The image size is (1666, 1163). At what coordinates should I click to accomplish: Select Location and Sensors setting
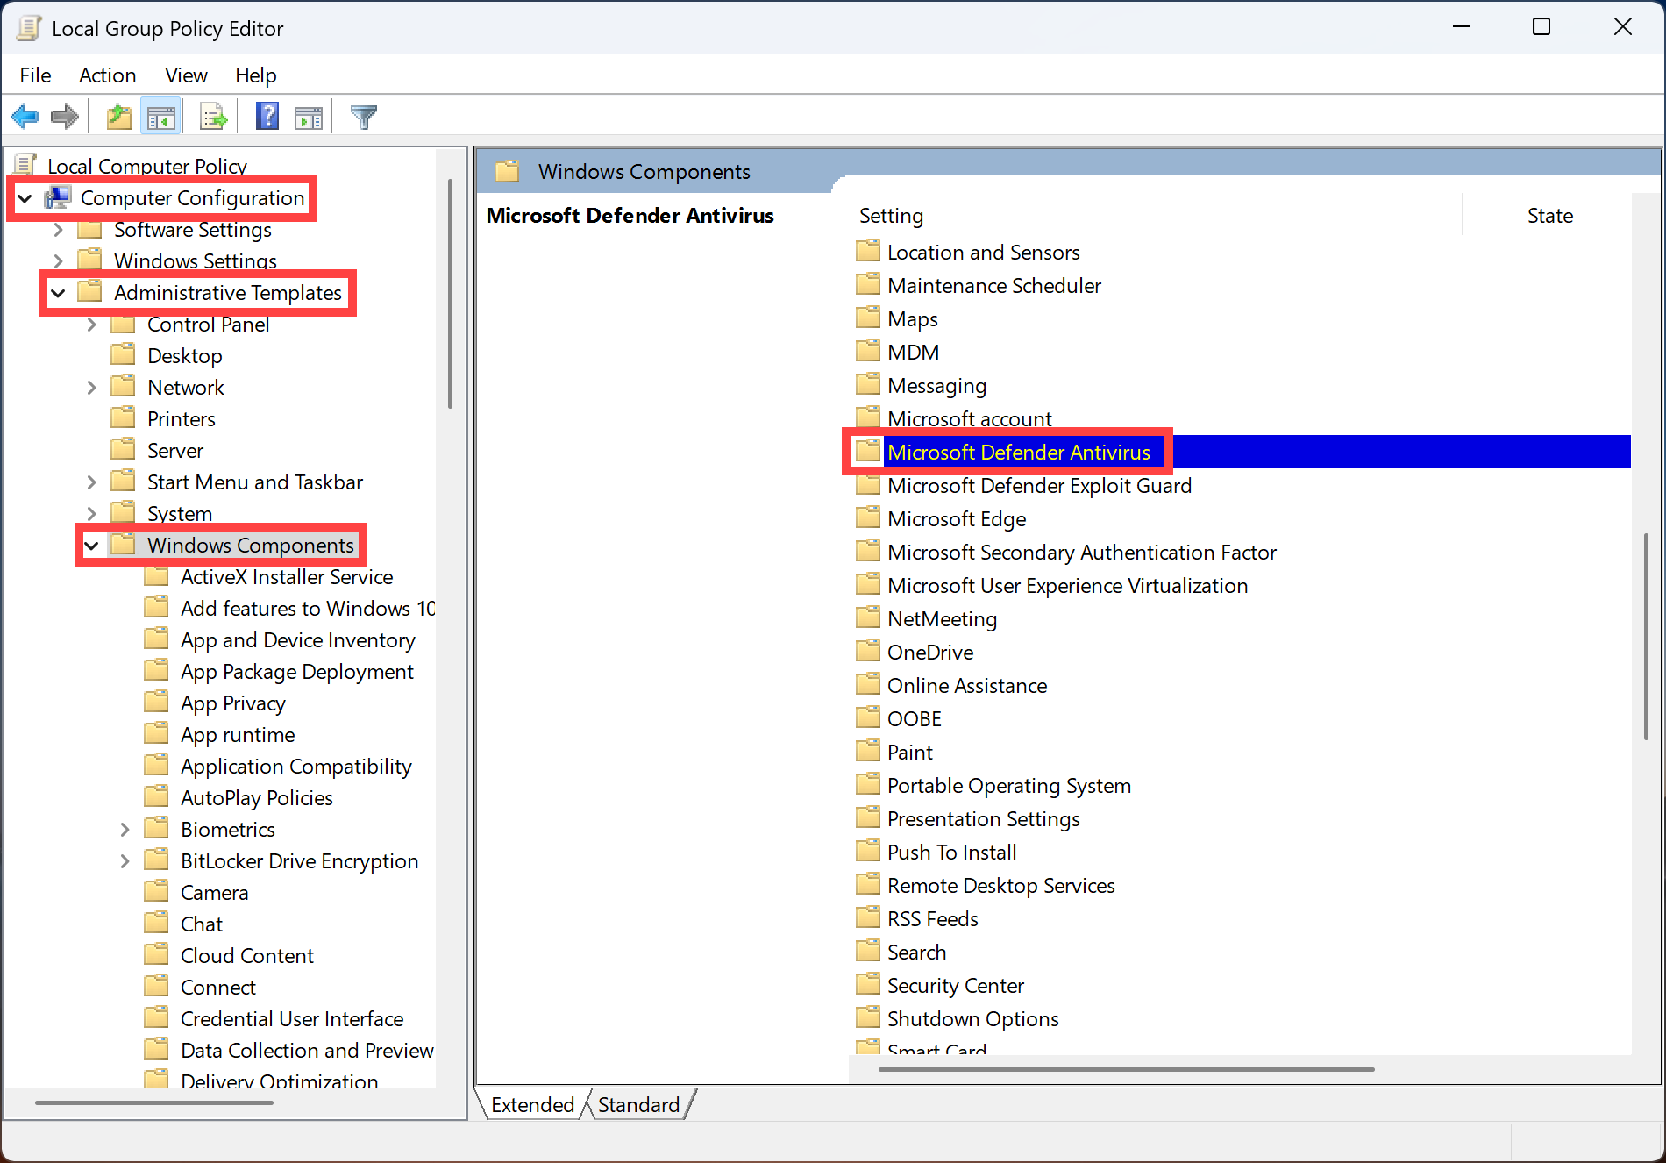(x=983, y=252)
